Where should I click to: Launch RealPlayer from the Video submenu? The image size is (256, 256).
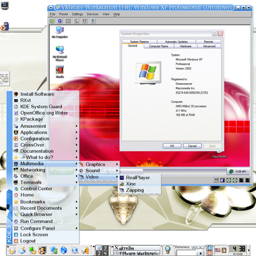click(140, 177)
